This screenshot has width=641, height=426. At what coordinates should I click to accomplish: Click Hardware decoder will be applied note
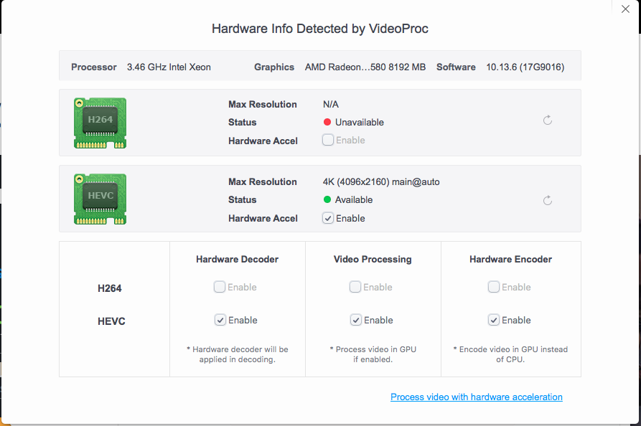[x=238, y=354]
